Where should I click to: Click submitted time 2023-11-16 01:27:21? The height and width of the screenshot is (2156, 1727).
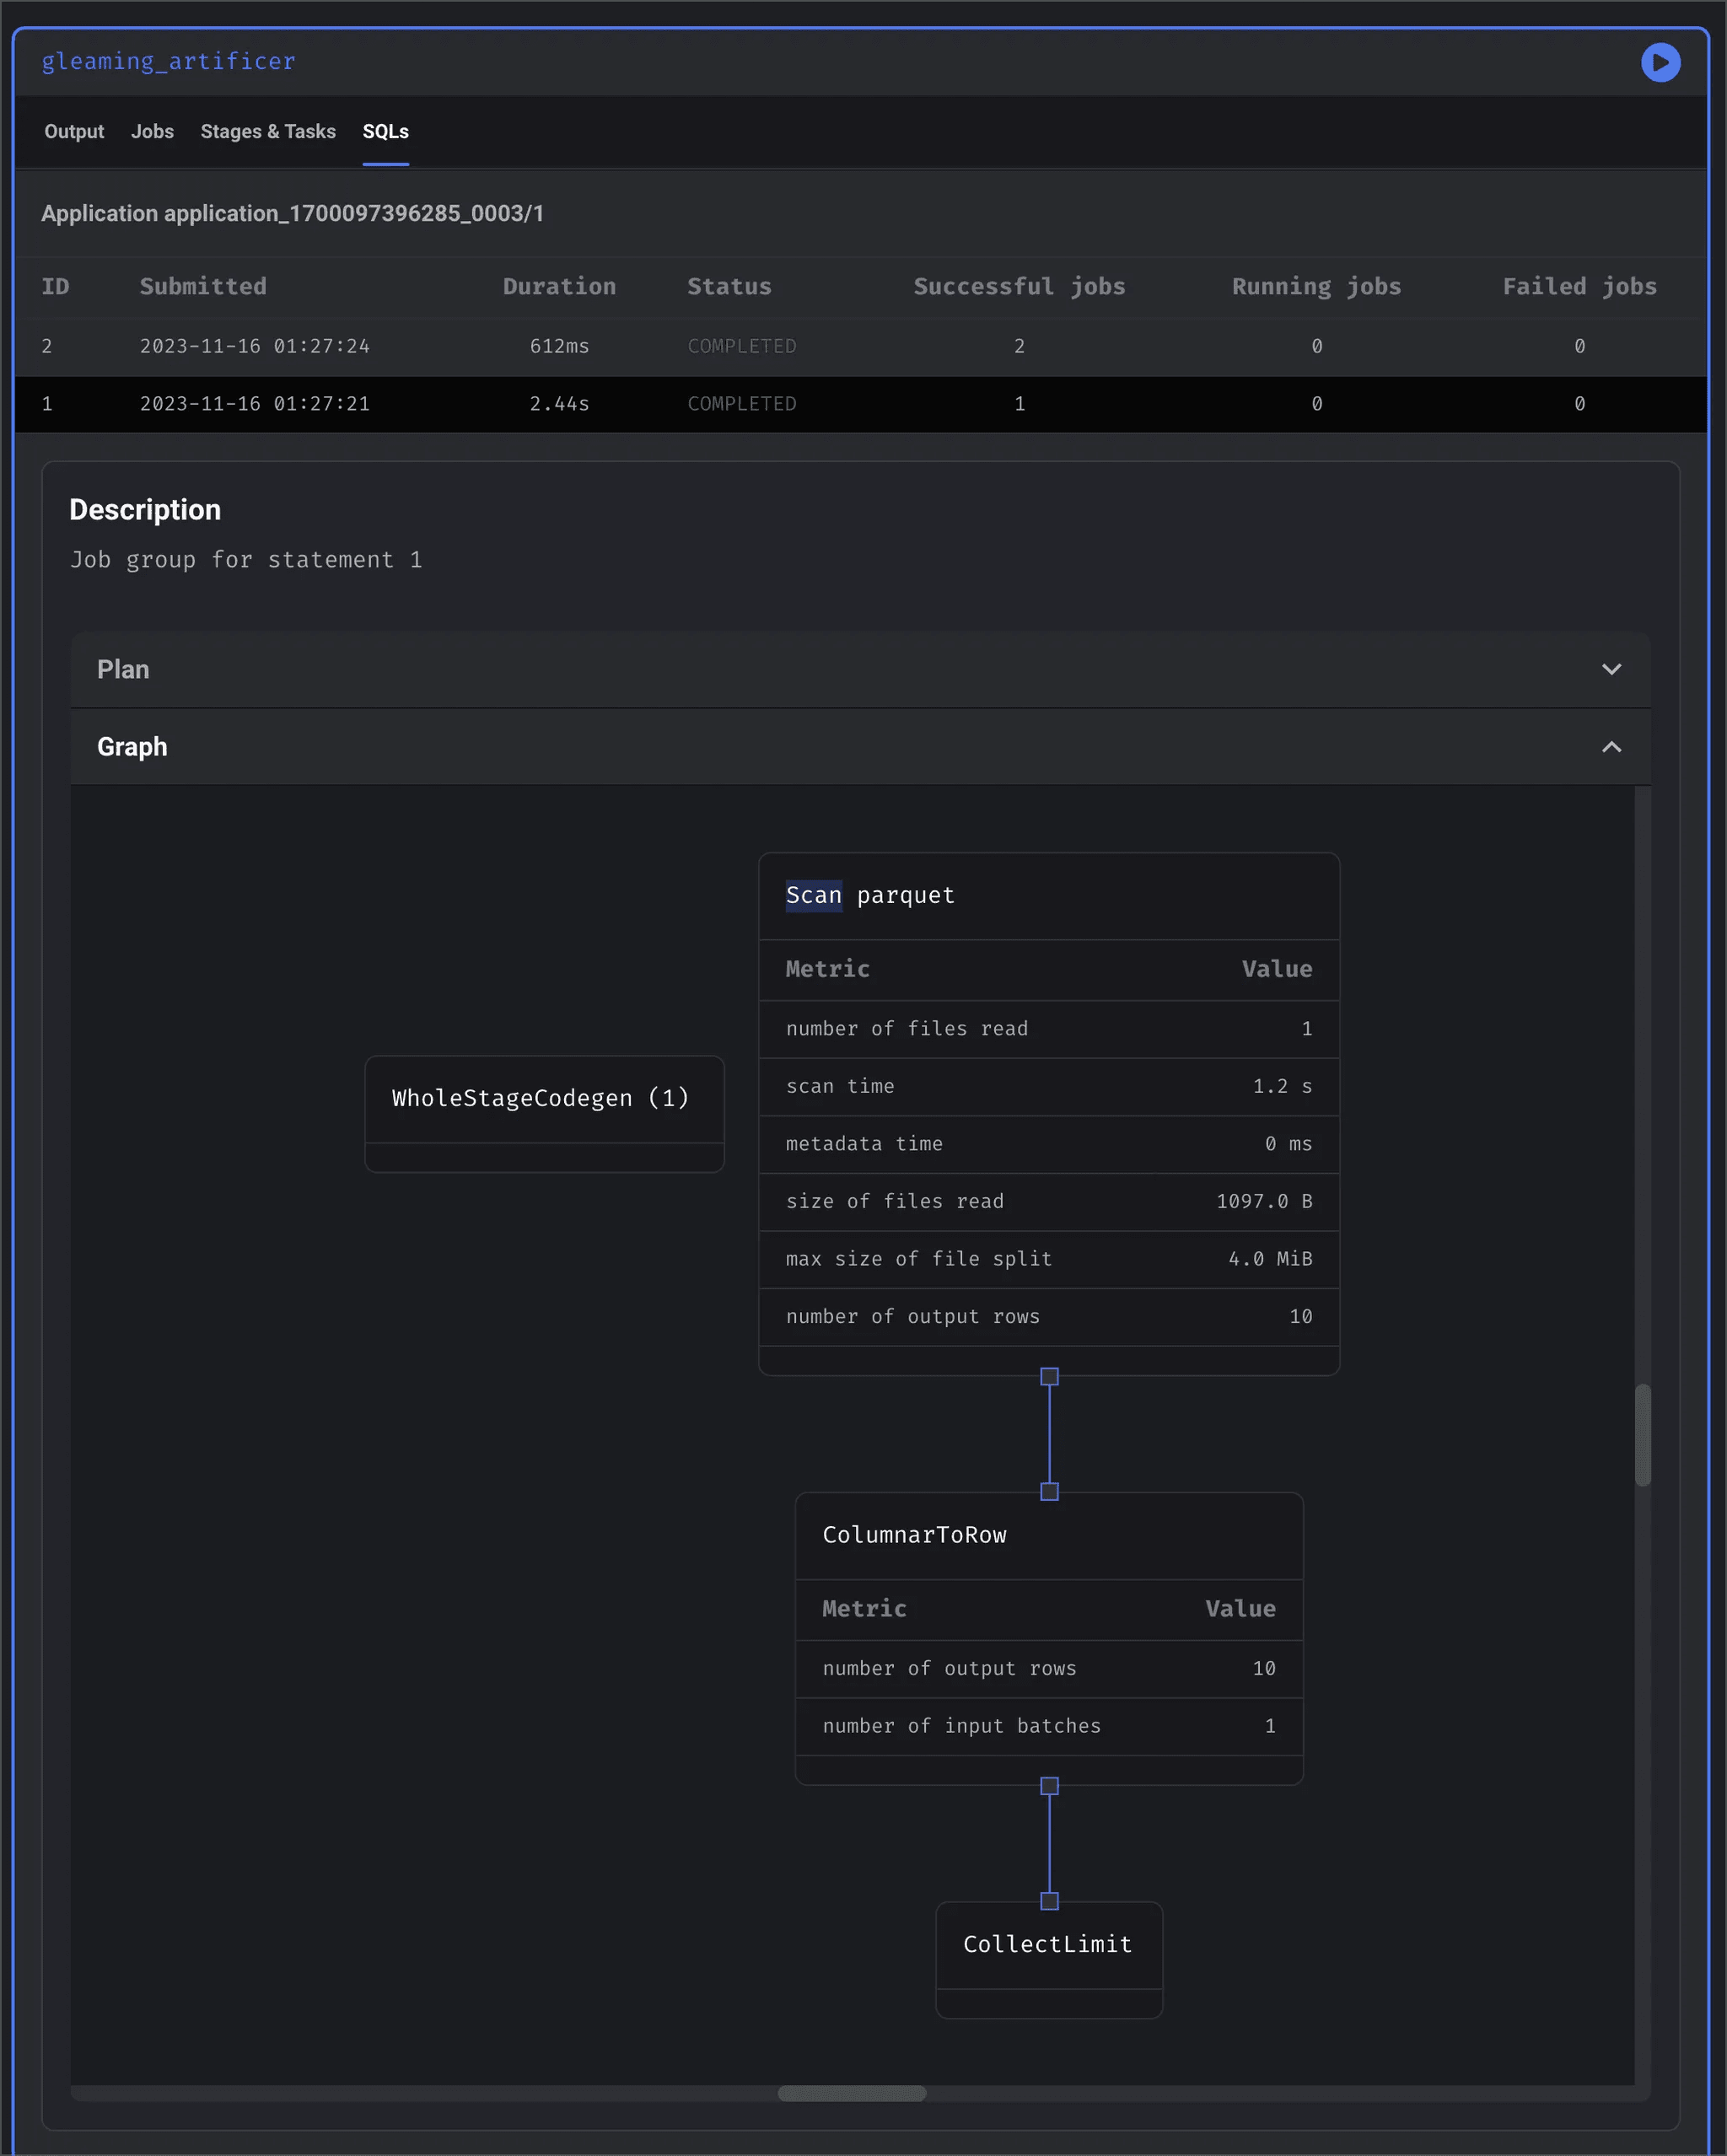point(255,404)
